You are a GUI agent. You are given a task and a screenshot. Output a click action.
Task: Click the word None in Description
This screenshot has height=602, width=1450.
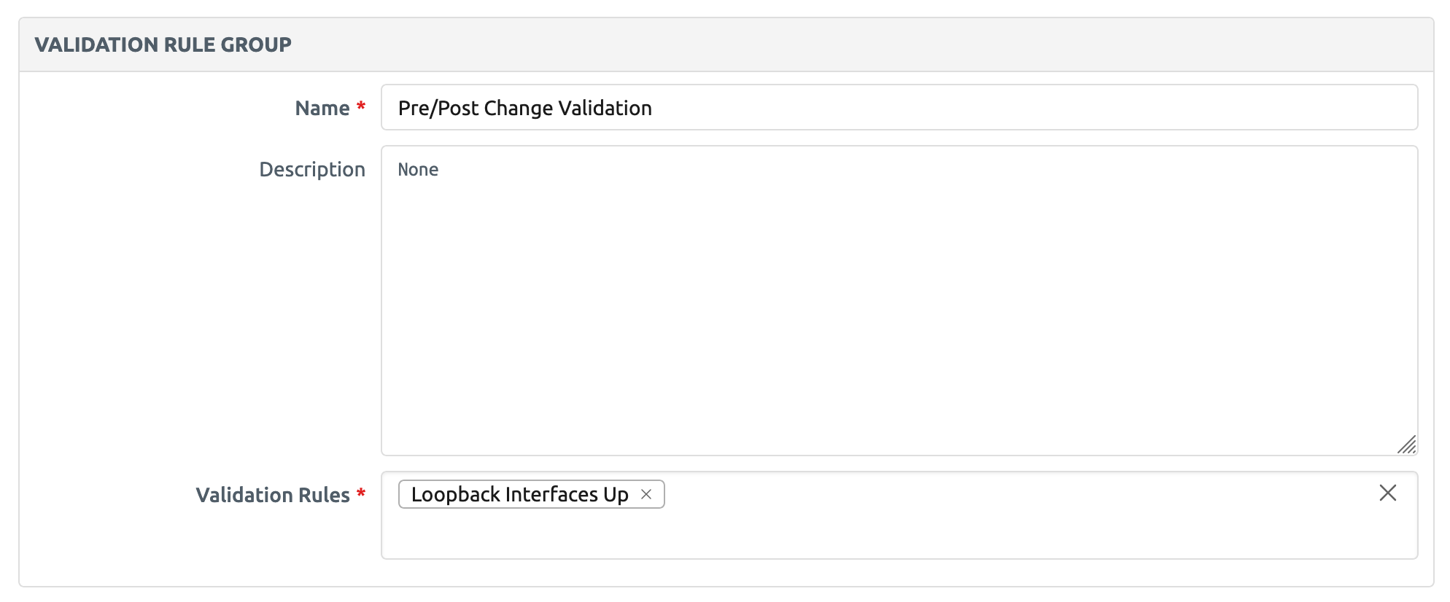(x=418, y=170)
